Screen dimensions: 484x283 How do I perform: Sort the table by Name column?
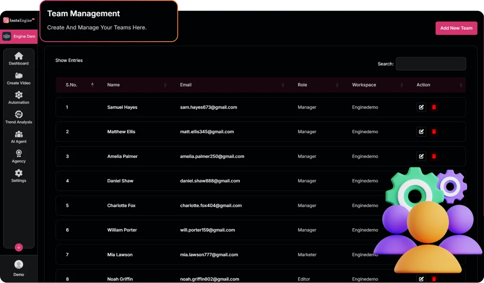pyautogui.click(x=113, y=85)
